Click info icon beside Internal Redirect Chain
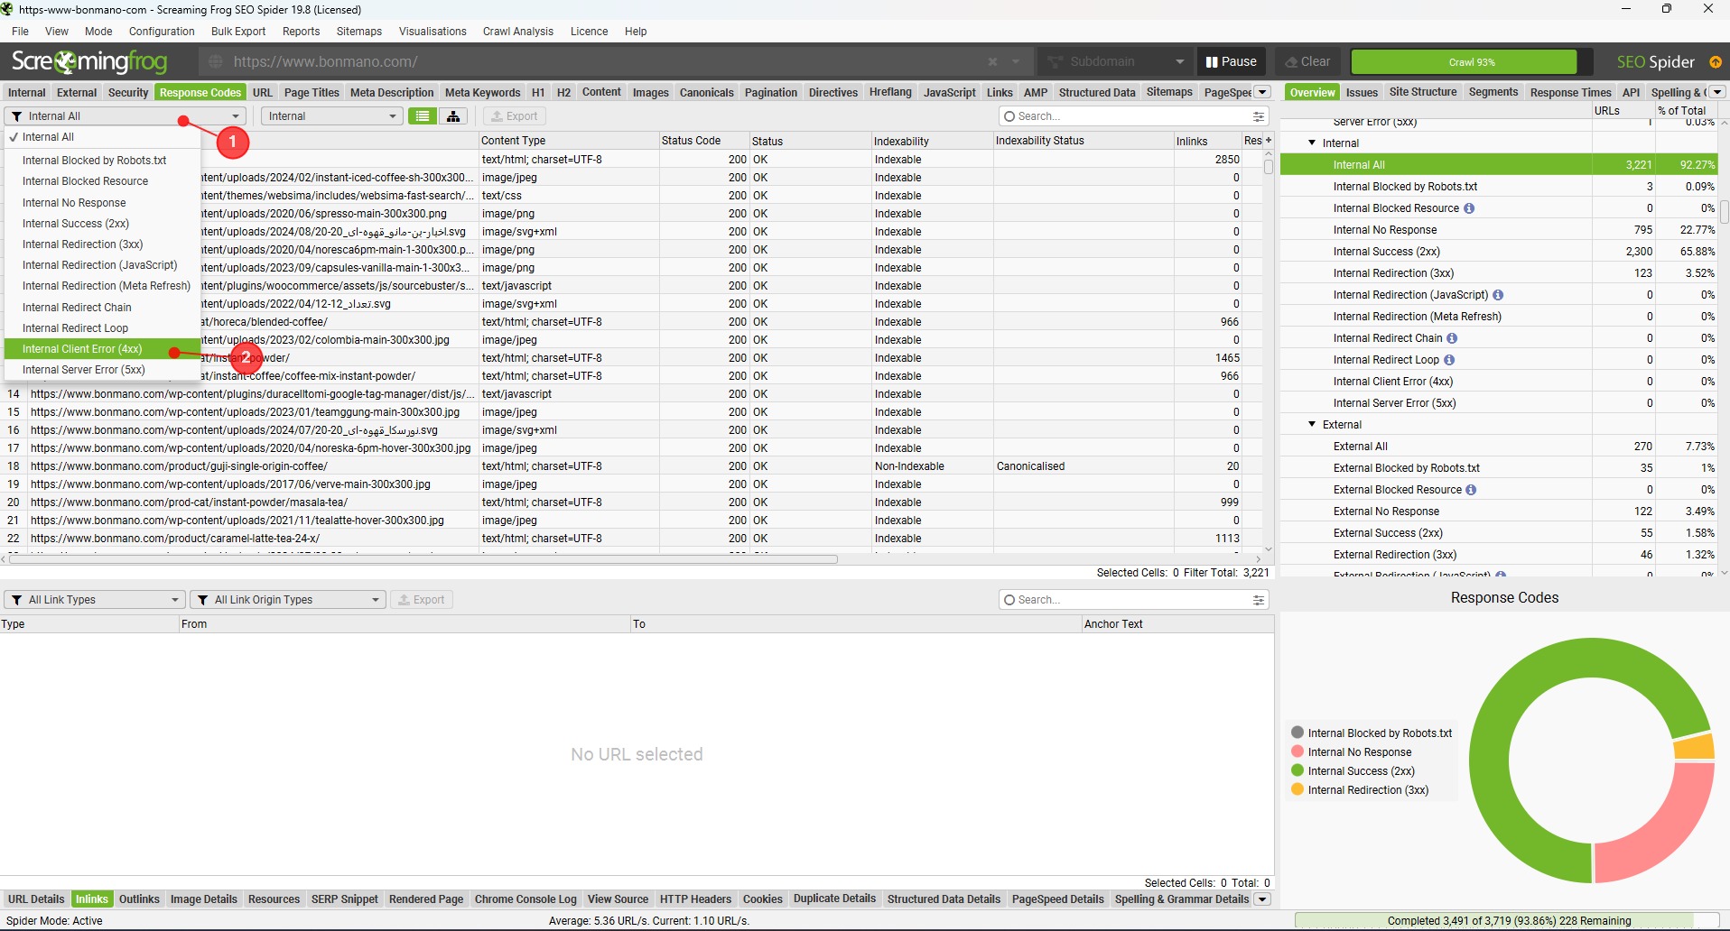1730x931 pixels. 1452,338
